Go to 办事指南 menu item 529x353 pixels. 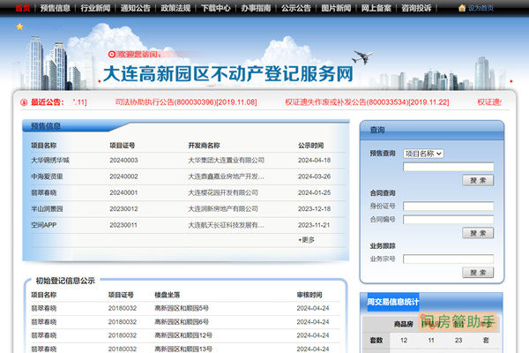point(256,8)
